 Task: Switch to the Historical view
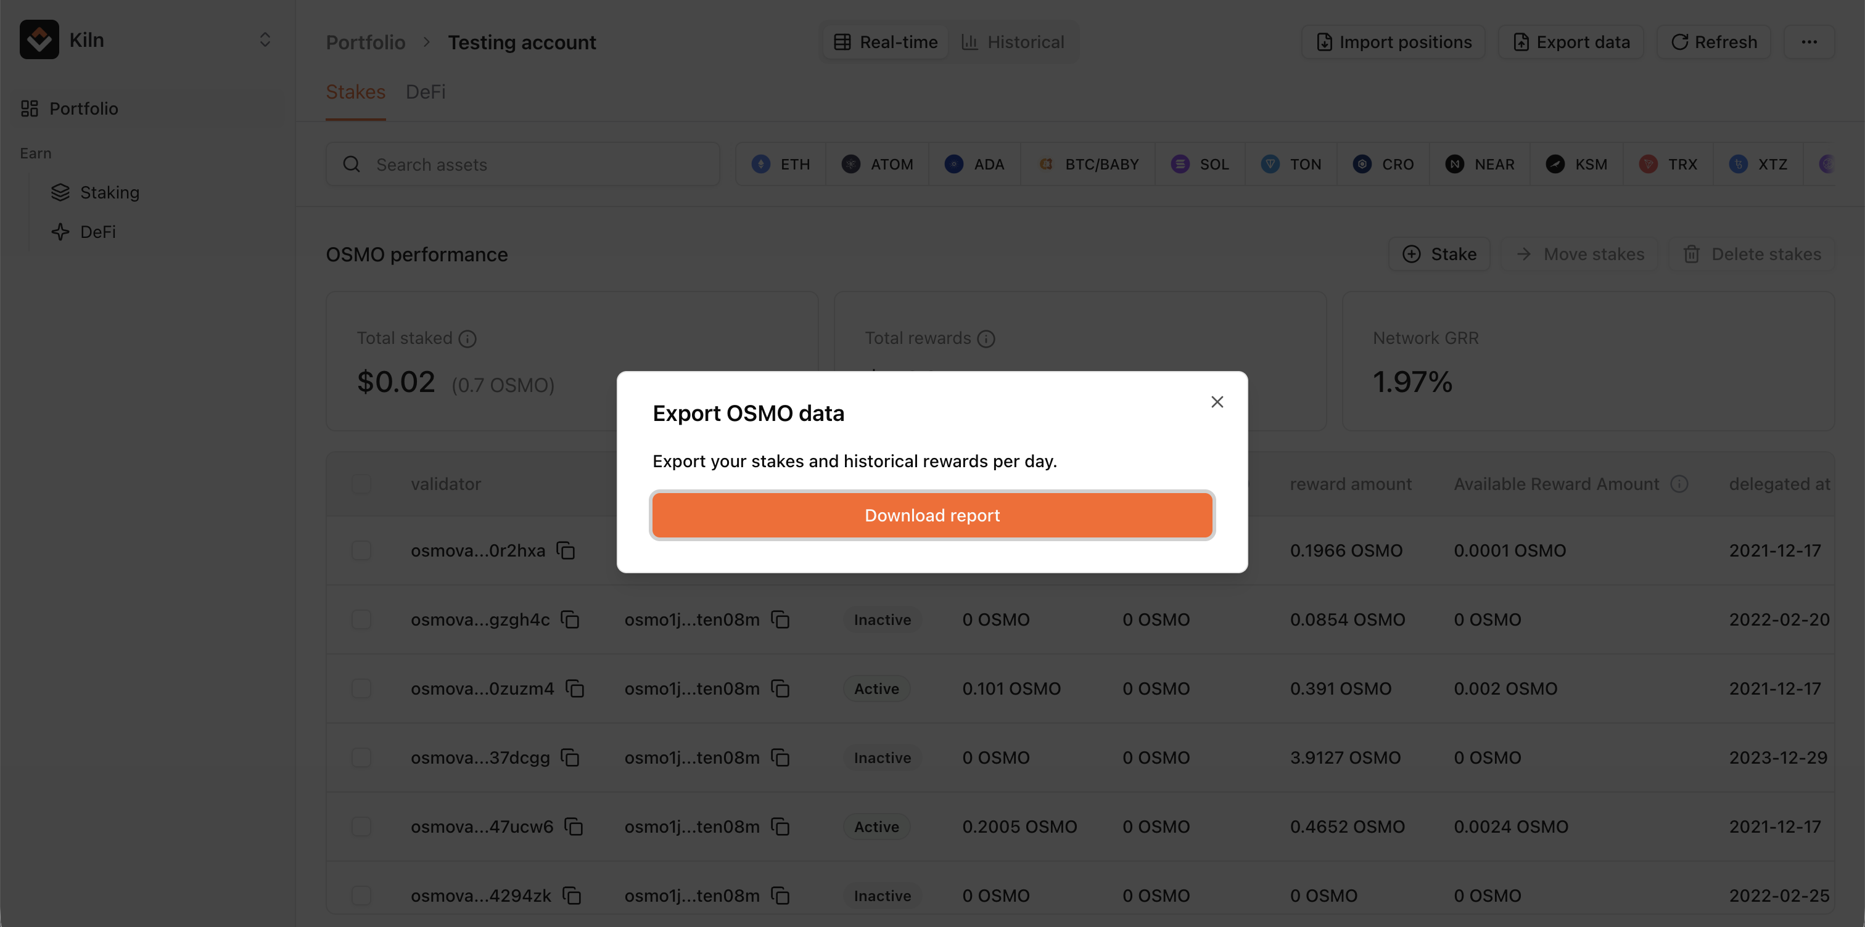coord(1012,42)
